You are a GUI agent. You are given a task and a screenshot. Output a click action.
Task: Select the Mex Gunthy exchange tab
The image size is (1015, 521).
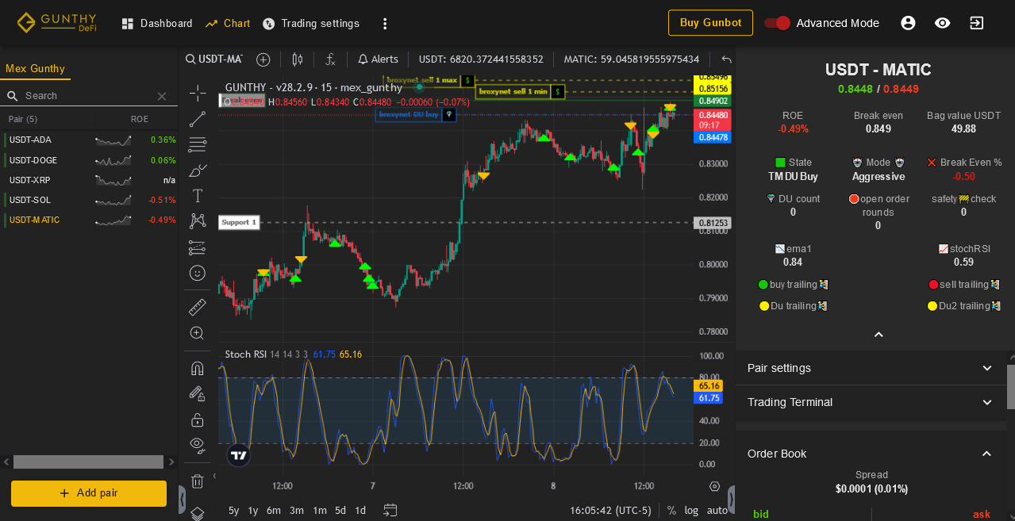click(x=35, y=69)
